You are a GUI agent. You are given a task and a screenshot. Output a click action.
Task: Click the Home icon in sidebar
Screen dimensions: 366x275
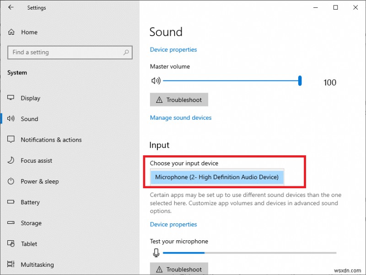coord(11,32)
